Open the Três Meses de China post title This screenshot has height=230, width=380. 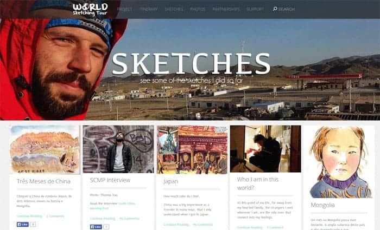[43, 181]
